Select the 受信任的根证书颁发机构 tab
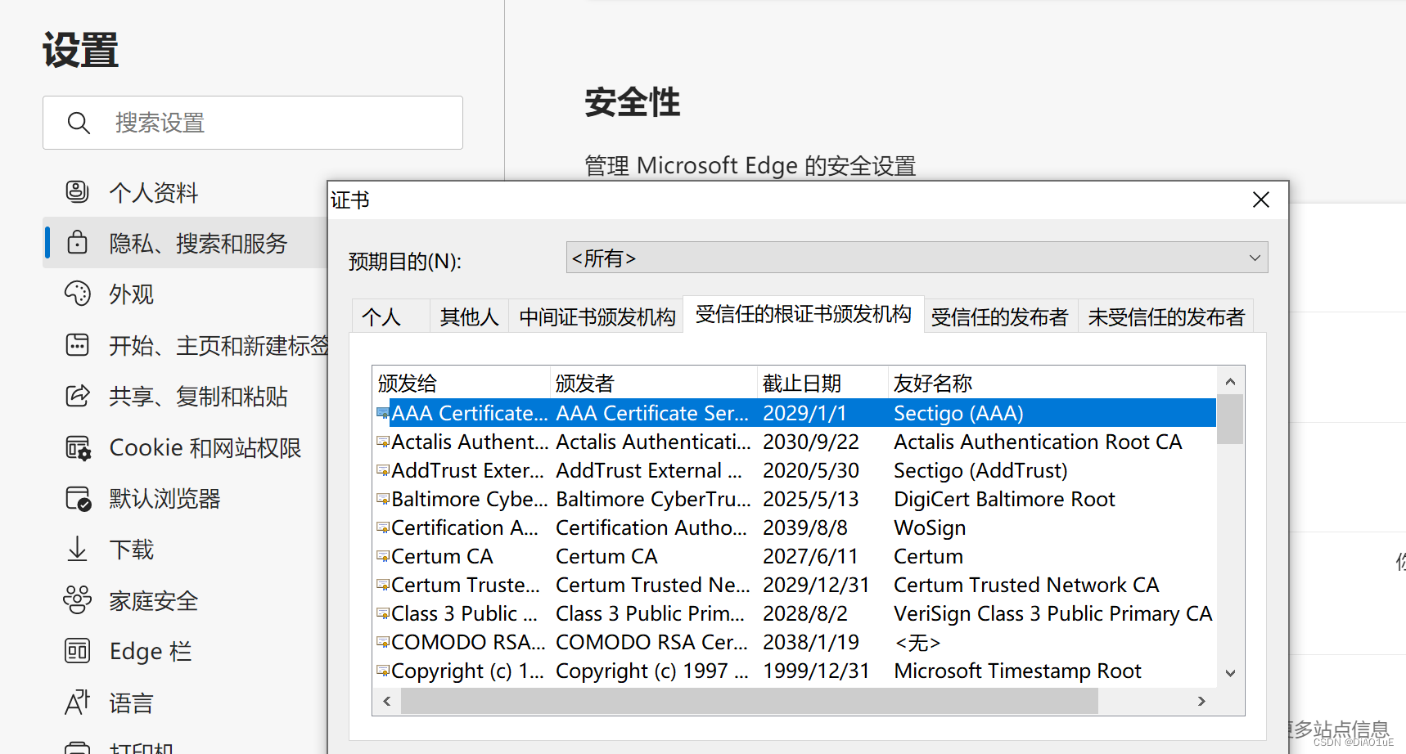The height and width of the screenshot is (754, 1406). 803,314
